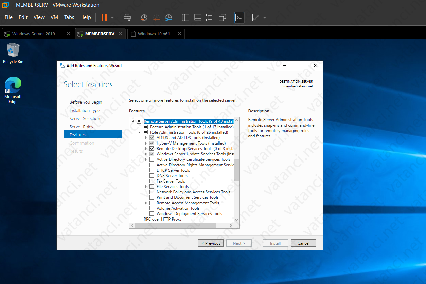This screenshot has width=426, height=284.
Task: Switch to the Windows 10 x64 tab
Action: [x=154, y=34]
